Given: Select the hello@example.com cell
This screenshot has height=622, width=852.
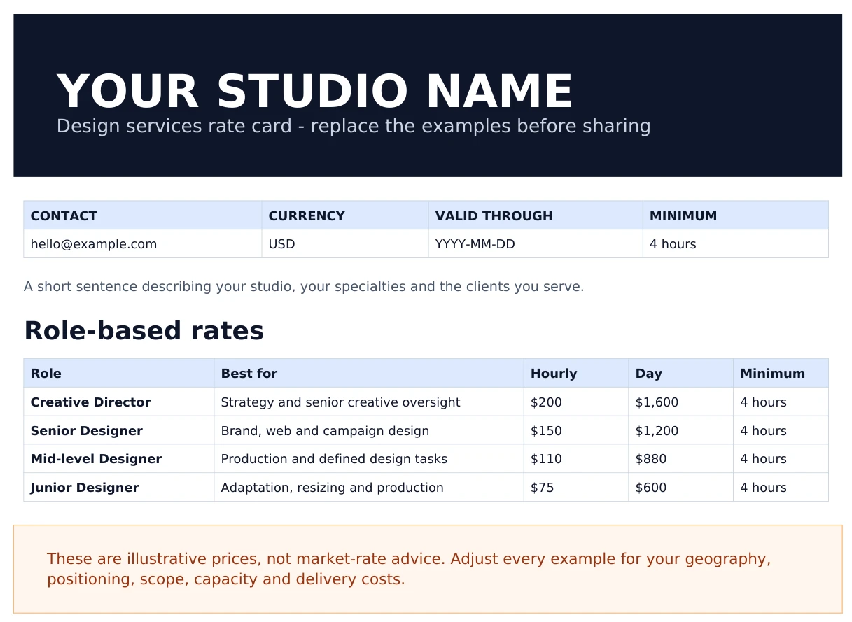Looking at the screenshot, I should click(143, 244).
